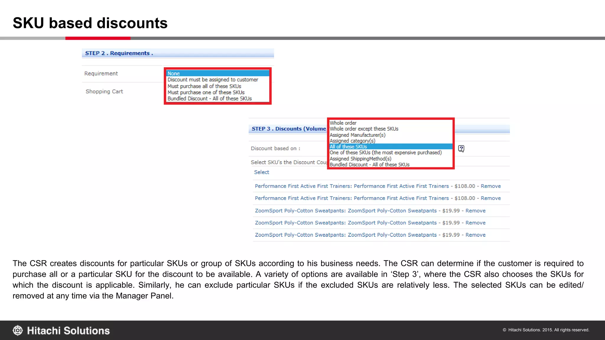Click the copyright notice text
The width and height of the screenshot is (605, 340).
point(546,330)
